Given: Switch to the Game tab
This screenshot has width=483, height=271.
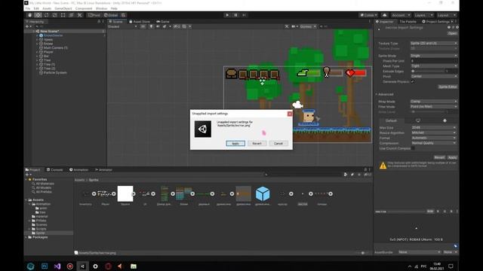Looking at the screenshot, I should [163, 22].
